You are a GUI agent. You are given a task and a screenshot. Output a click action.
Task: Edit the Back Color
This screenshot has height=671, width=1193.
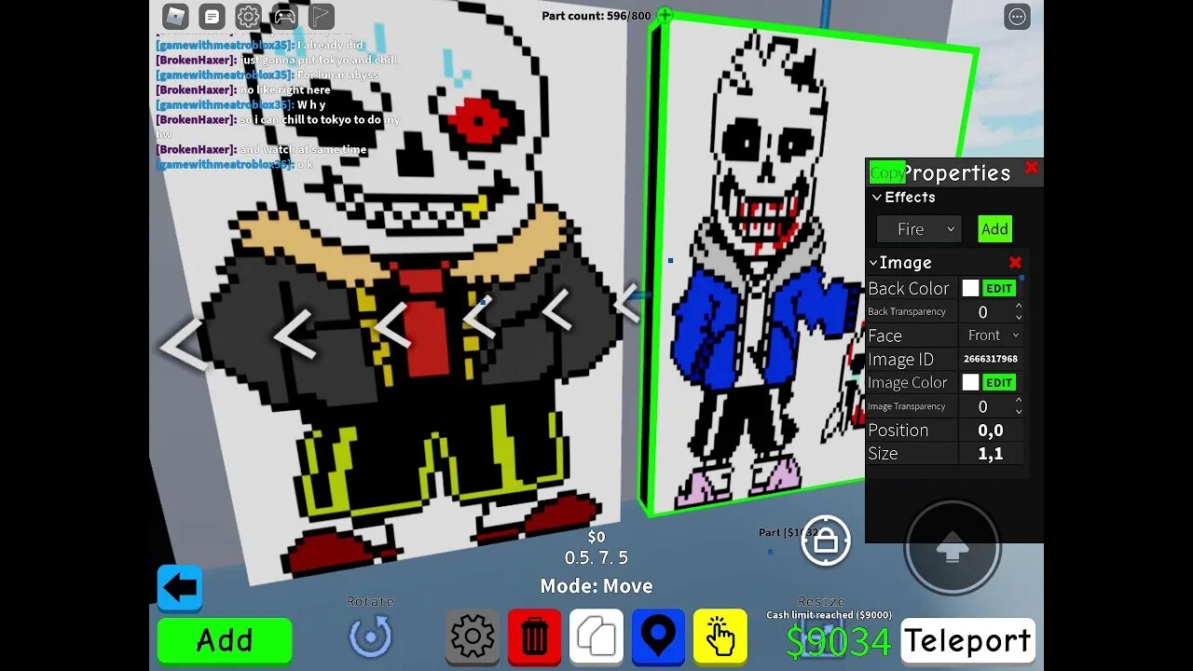(999, 289)
